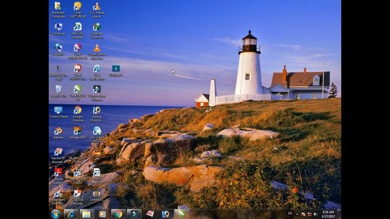The width and height of the screenshot is (390, 219).
Task: Open Google Chrome from the taskbar
Action: click(118, 214)
